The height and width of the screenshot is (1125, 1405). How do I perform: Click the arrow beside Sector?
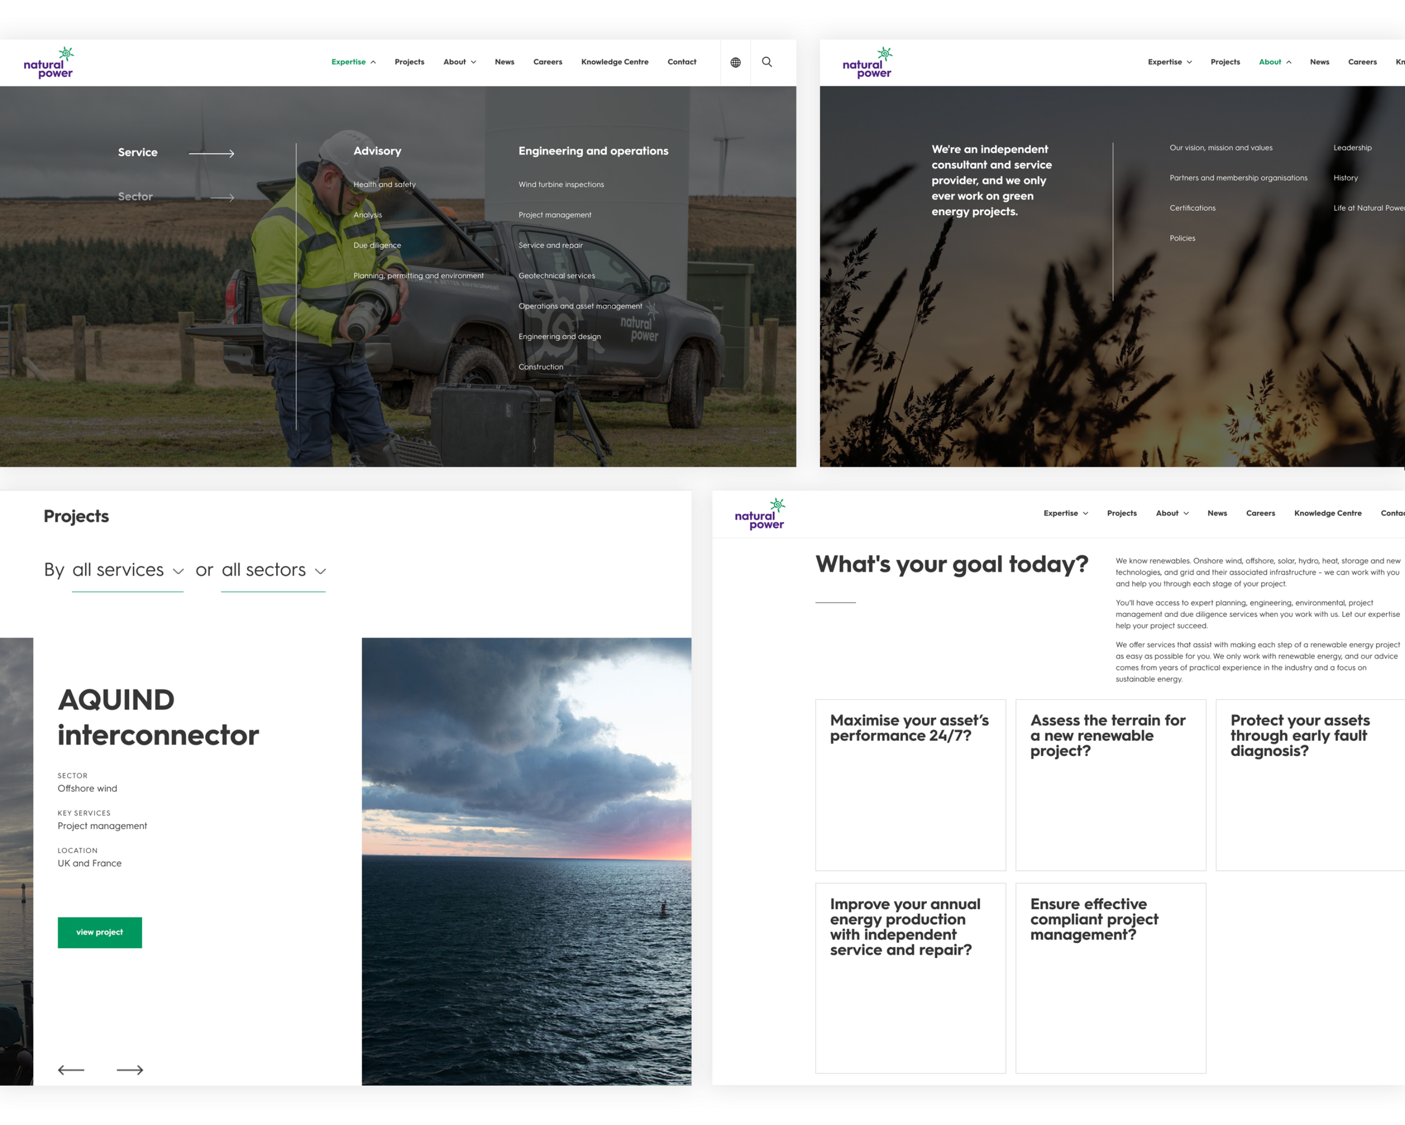click(x=222, y=198)
